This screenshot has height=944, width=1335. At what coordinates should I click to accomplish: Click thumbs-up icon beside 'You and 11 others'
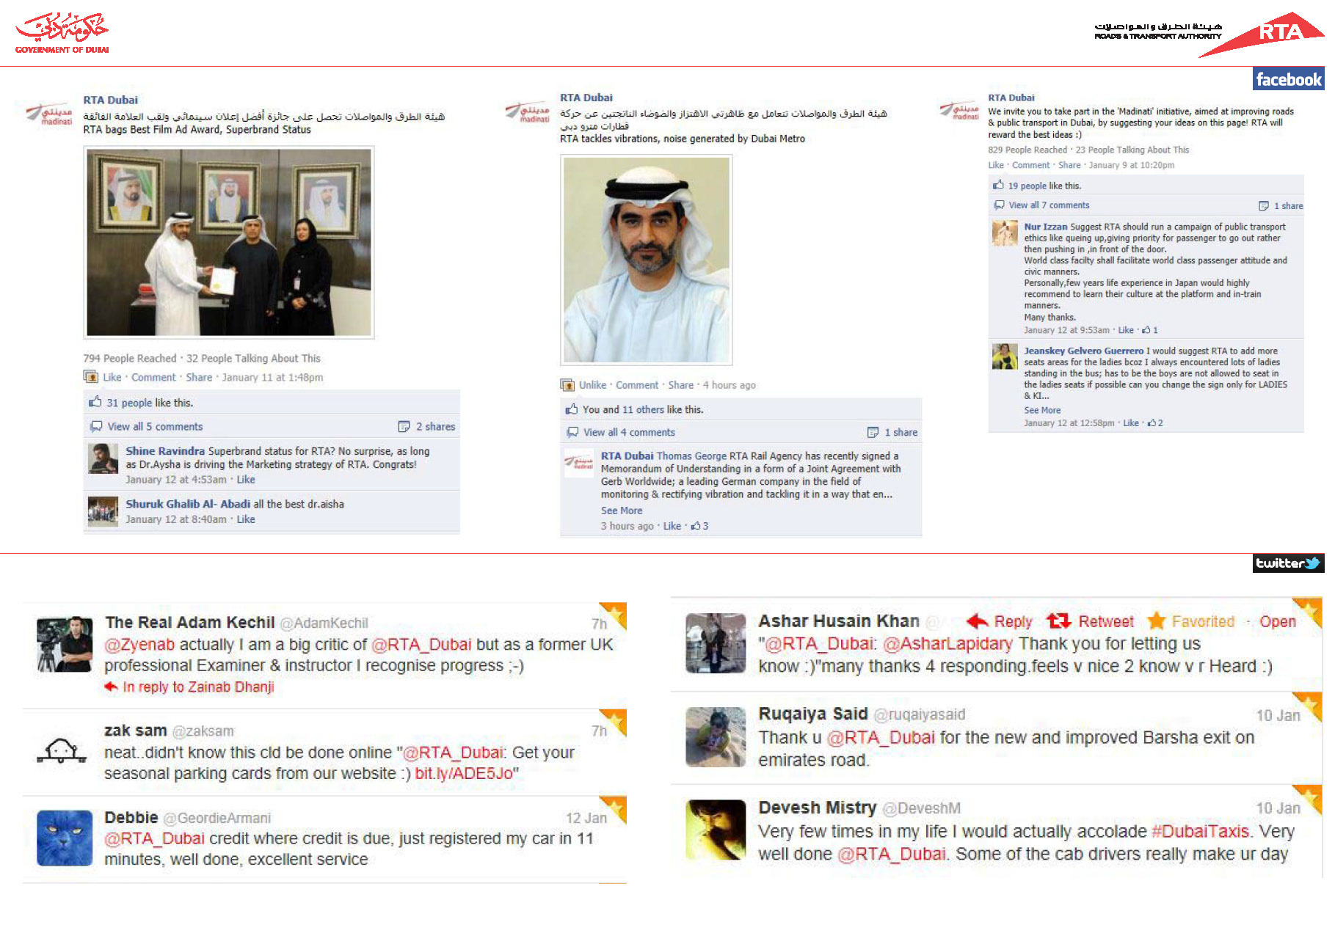(x=572, y=409)
